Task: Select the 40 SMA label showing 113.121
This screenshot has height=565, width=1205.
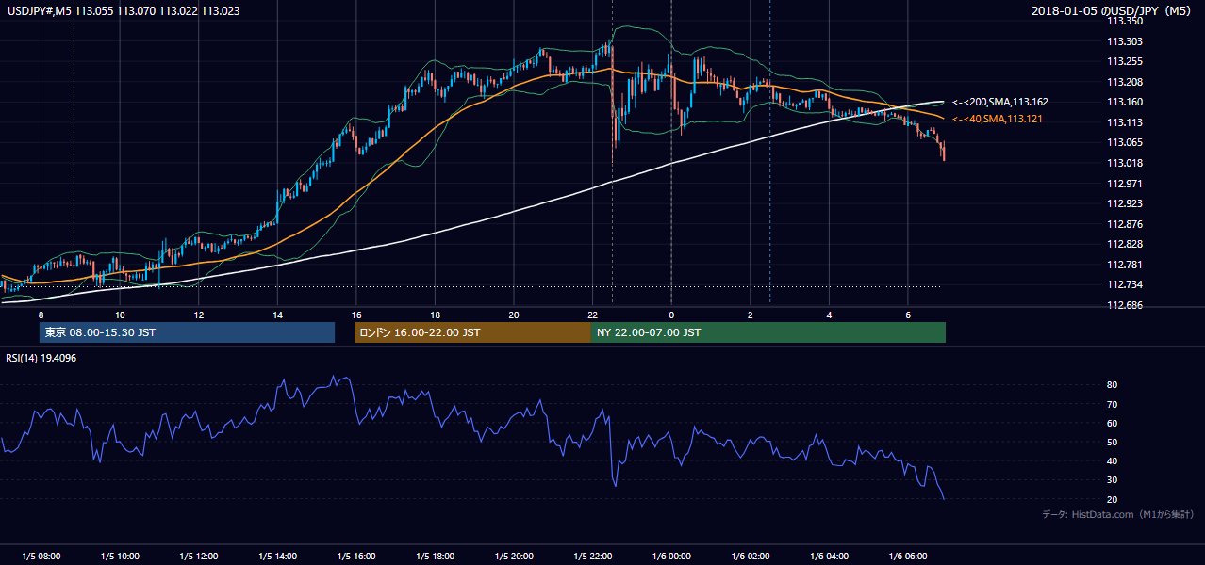Action: 997,119
